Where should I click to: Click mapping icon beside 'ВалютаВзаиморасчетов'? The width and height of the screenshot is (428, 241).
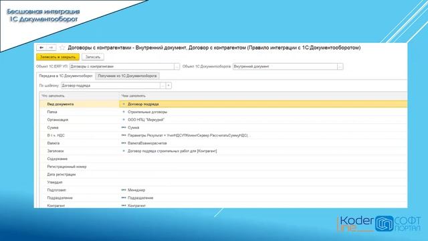[124, 143]
